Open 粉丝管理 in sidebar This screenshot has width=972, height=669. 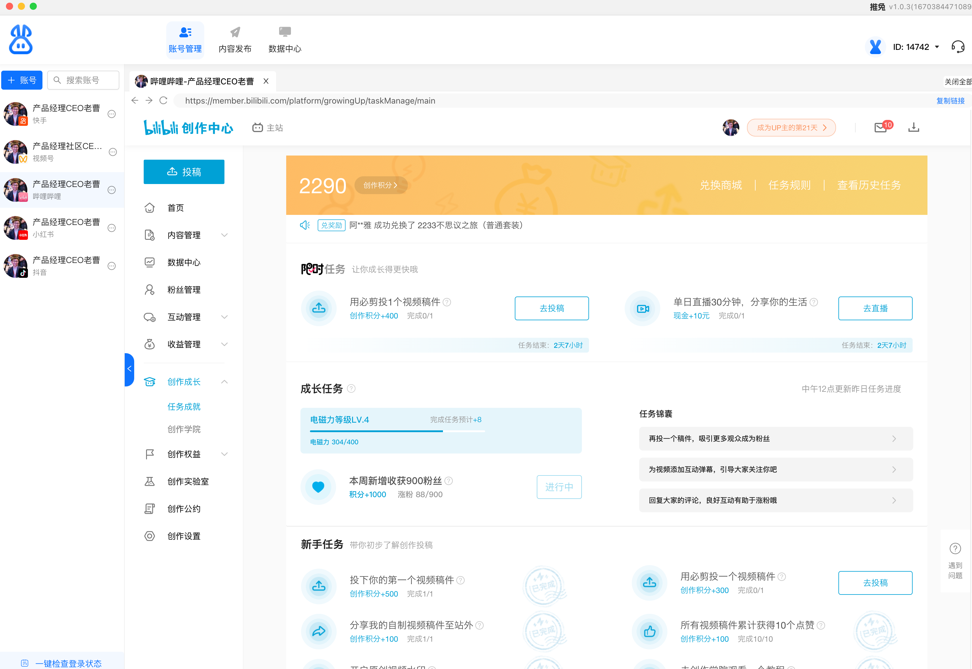click(x=184, y=290)
